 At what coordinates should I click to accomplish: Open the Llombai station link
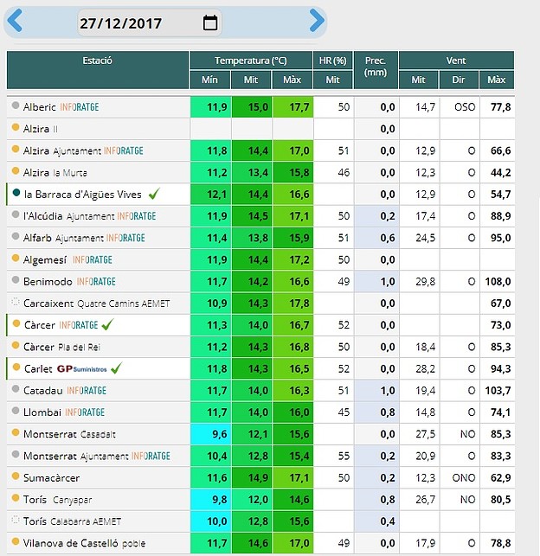42,412
